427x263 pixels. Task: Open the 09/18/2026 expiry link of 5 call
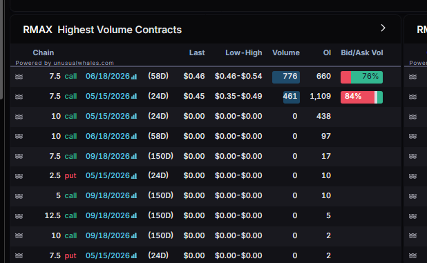(x=108, y=195)
